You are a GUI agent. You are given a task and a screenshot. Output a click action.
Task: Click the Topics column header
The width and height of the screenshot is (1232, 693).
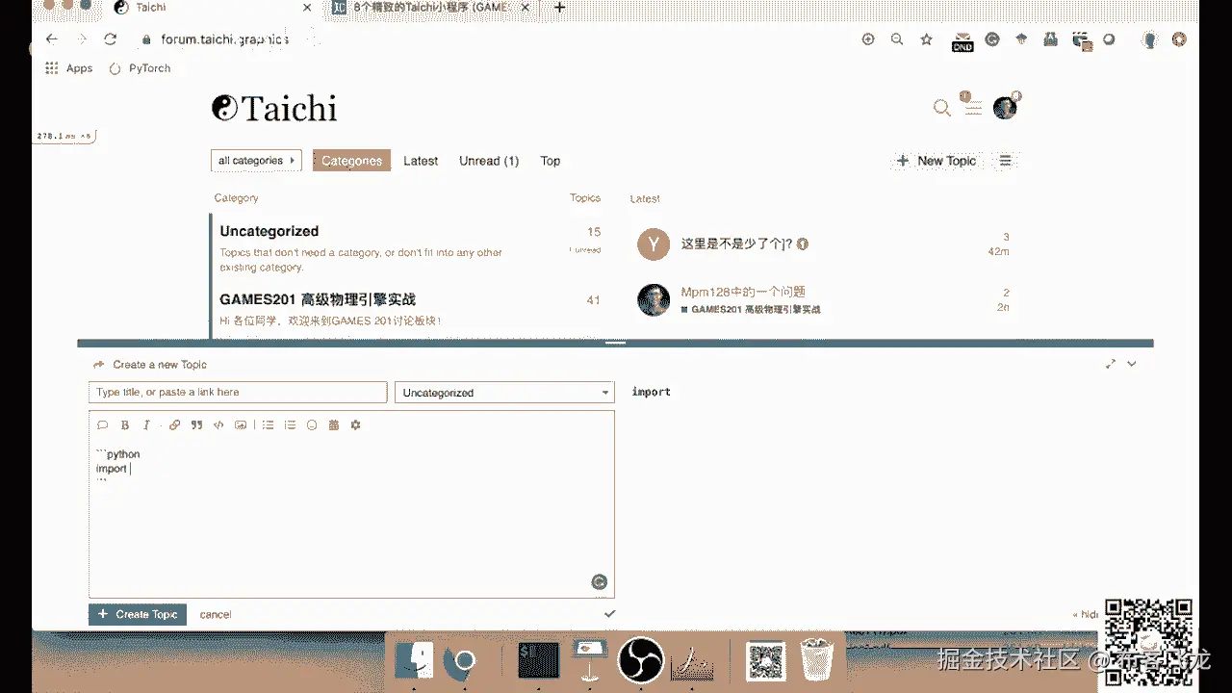[x=585, y=198]
